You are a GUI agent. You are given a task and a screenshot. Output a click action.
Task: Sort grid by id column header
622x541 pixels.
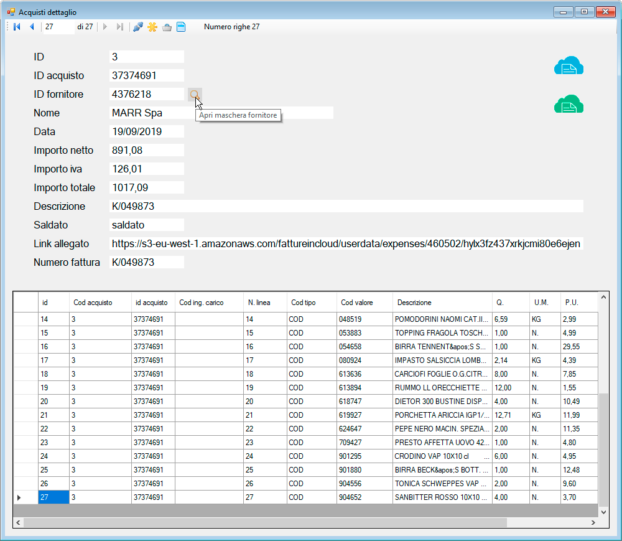click(53, 303)
